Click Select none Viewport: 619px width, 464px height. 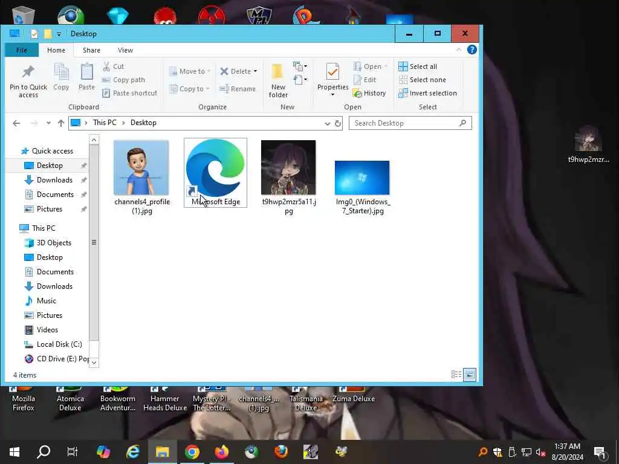click(422, 80)
